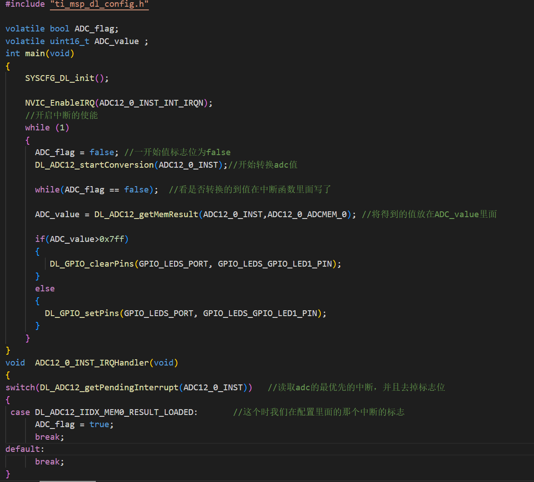Click the default case label in switch
The width and height of the screenshot is (534, 482).
coord(21,449)
